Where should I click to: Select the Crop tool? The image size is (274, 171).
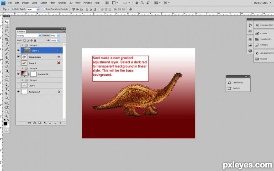(6, 39)
